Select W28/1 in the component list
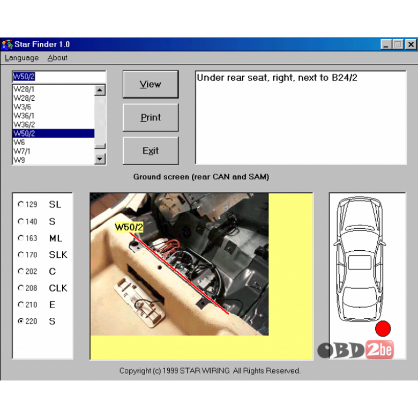The height and width of the screenshot is (418, 418). (x=53, y=89)
